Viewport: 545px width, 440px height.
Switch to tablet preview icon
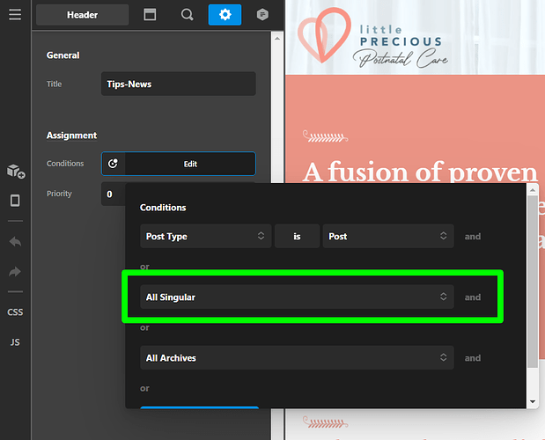tap(15, 201)
